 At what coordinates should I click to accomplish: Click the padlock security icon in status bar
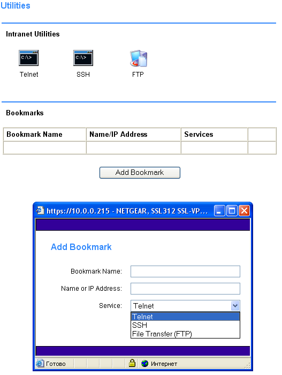click(132, 363)
